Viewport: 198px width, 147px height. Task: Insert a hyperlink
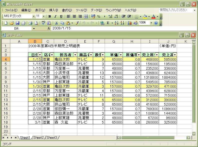click(102, 23)
